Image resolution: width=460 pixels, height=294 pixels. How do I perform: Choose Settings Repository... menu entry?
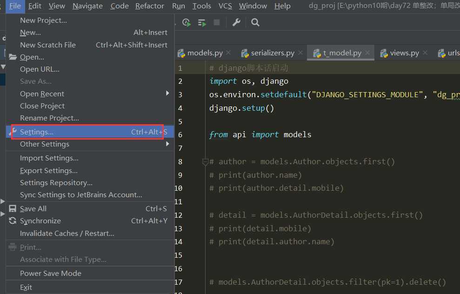click(x=90, y=182)
